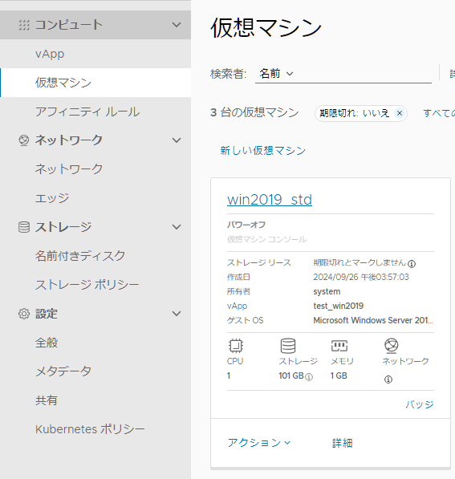Click the 期限切れとマークしません text

[360, 262]
